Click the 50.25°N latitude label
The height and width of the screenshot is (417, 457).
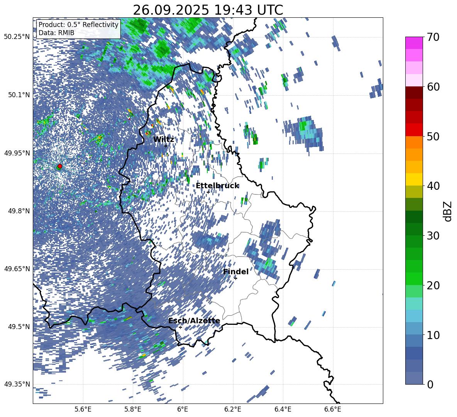tap(17, 37)
